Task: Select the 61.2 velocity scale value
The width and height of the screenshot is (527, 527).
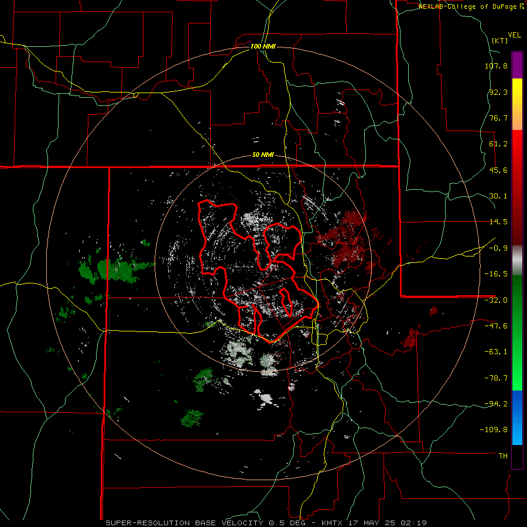Action: pos(498,144)
